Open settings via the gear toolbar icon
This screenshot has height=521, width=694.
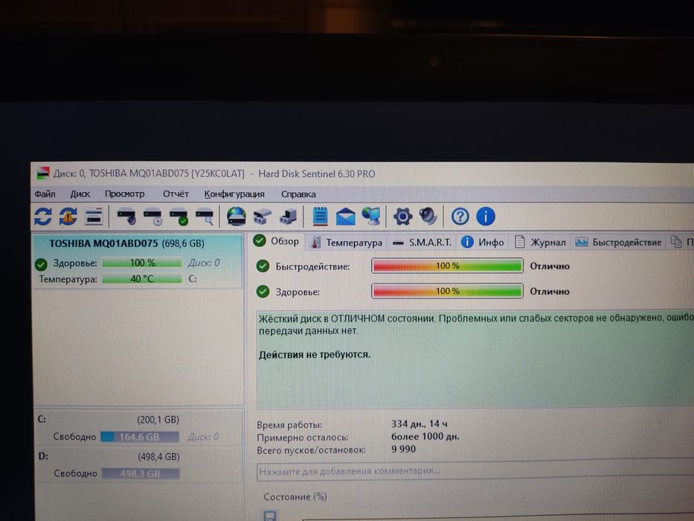point(402,217)
